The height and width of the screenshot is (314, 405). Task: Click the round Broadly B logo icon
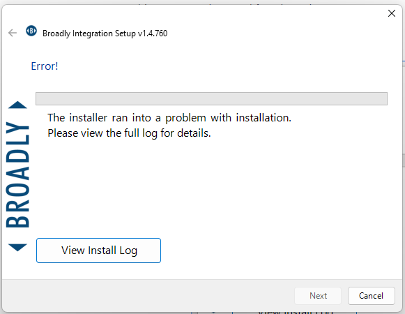[31, 31]
